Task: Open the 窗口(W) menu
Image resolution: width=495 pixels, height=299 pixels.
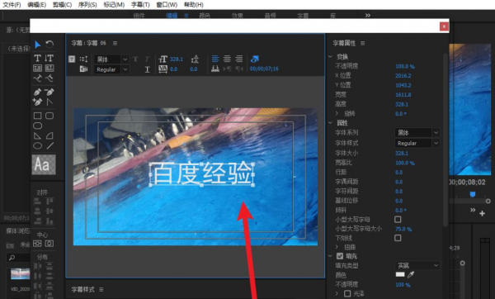Action: pos(167,5)
